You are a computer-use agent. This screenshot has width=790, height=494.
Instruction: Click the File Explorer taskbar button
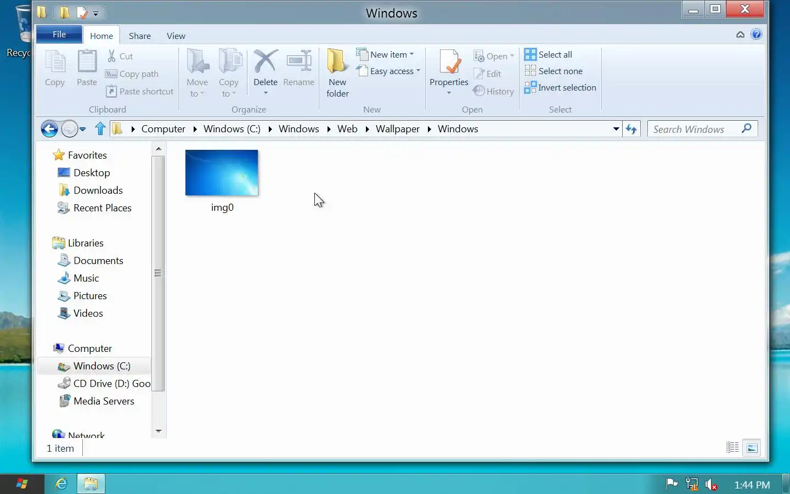tap(91, 484)
